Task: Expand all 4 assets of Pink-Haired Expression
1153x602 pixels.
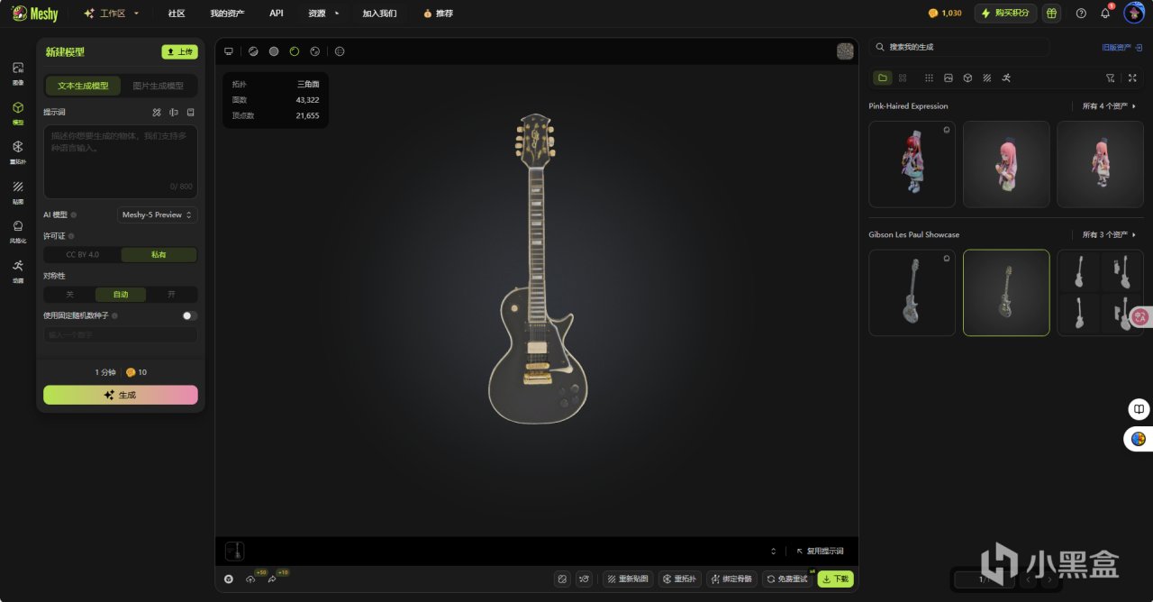Action: click(x=1110, y=106)
